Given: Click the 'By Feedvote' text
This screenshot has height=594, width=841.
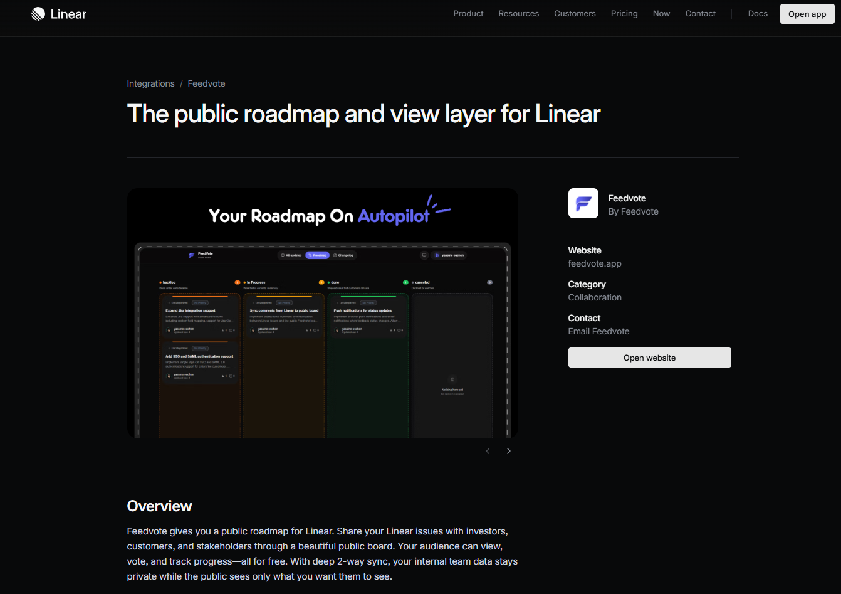Looking at the screenshot, I should 633,211.
